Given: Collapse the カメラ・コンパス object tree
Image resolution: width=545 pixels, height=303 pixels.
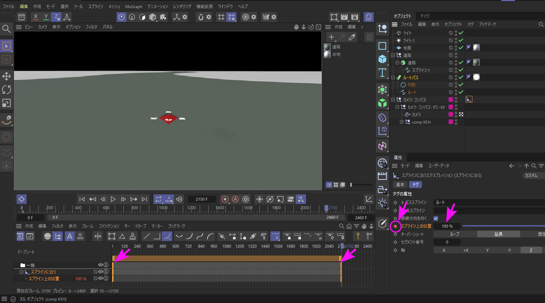Looking at the screenshot, I should [393, 100].
